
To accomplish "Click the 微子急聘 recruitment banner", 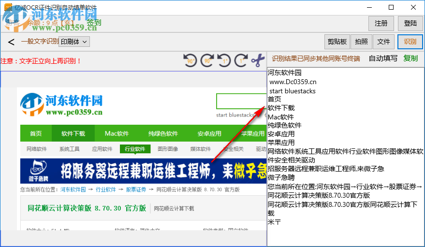I will tap(144, 171).
